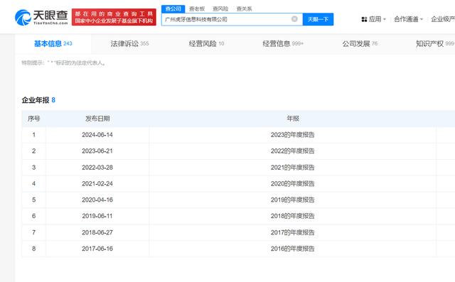Click the date 2023-06-21
This screenshot has width=455, height=282.
click(x=97, y=151)
